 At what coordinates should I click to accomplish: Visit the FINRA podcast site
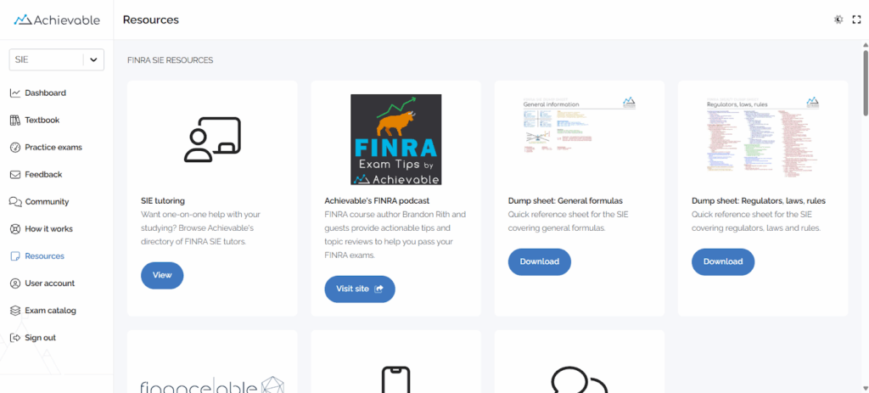tap(360, 289)
